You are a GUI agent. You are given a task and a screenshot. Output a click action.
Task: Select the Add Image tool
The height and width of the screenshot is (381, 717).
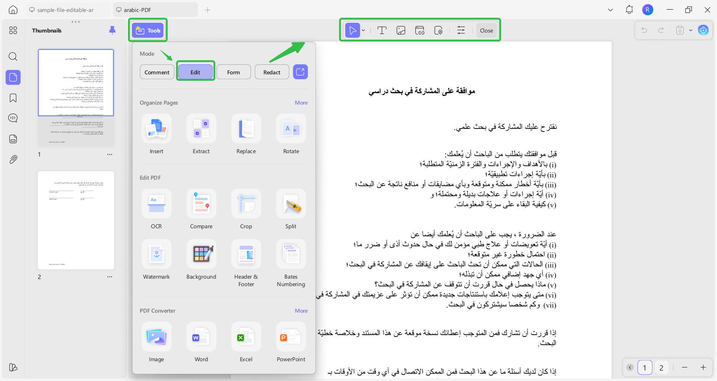[401, 30]
